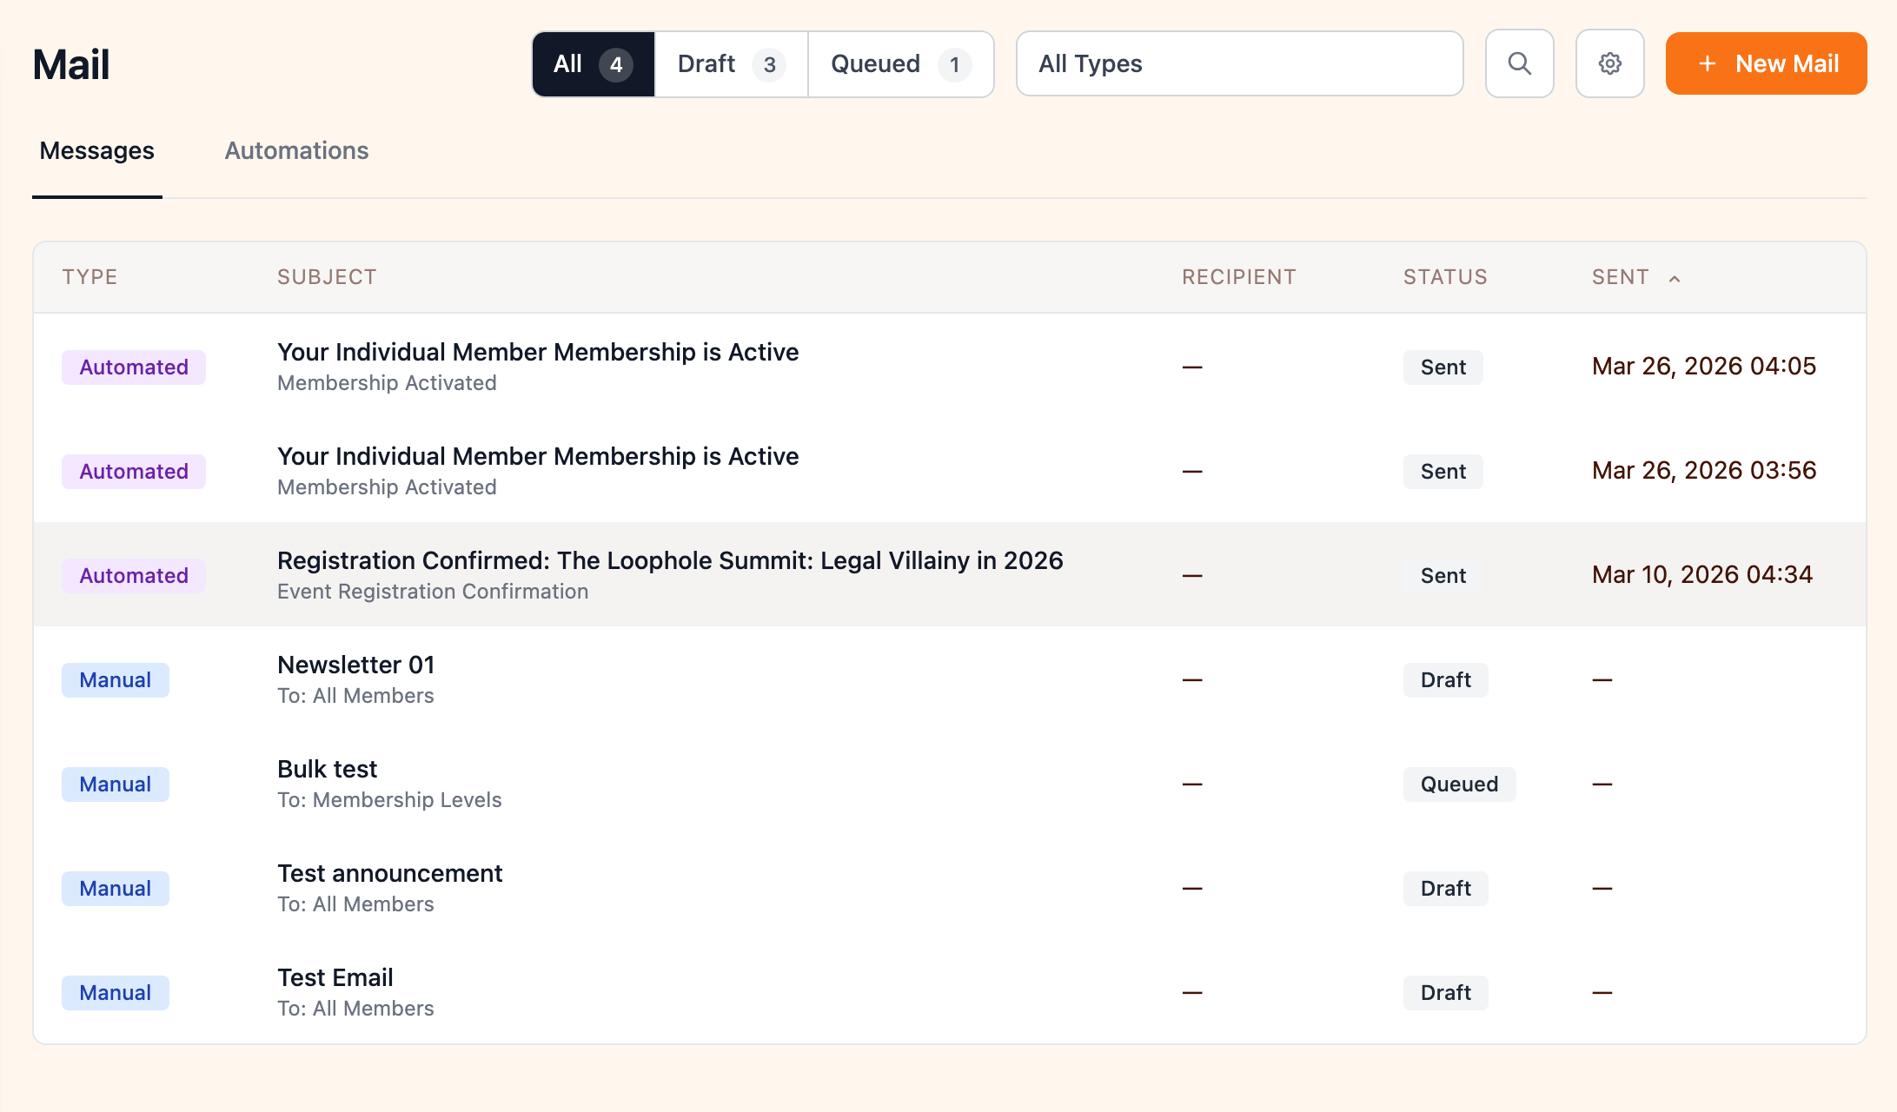Filter by Queued messages
This screenshot has height=1112, width=1897.
coord(900,64)
